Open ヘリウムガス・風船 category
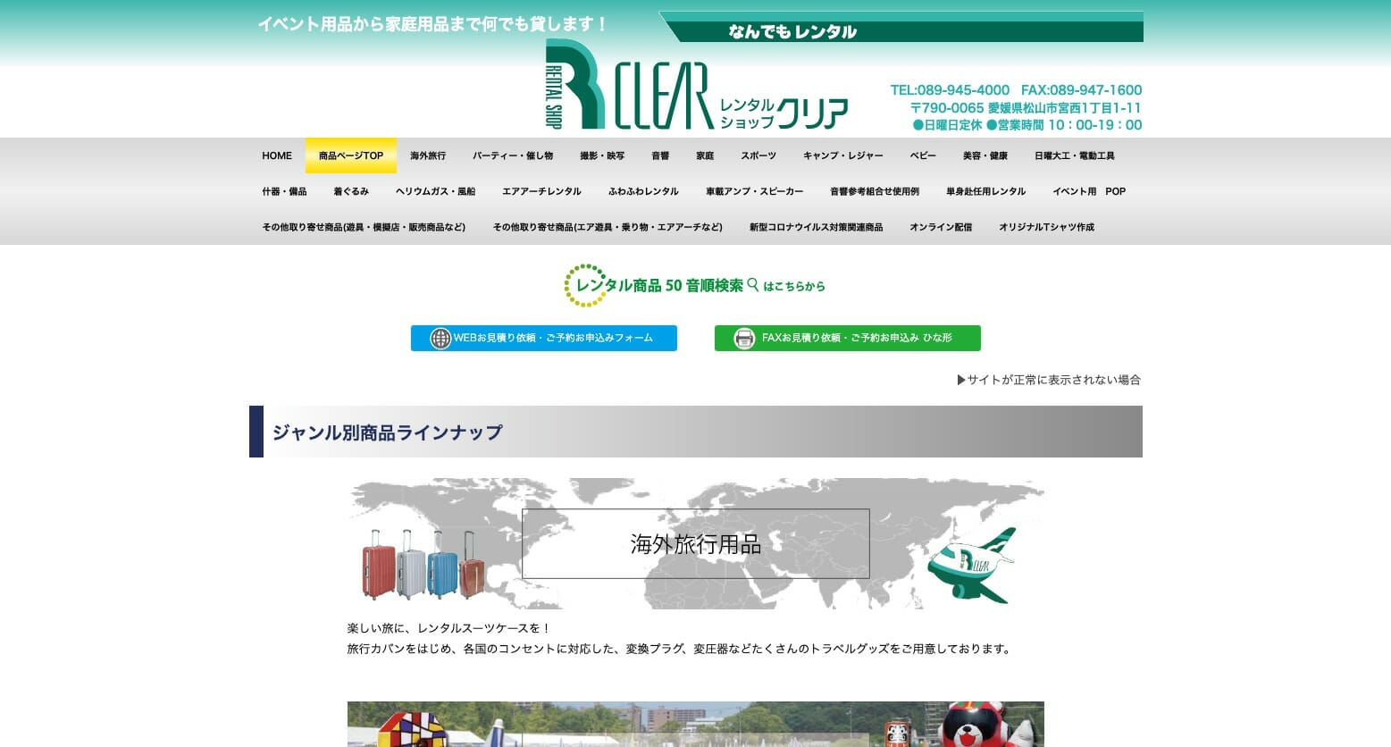The image size is (1391, 747). [x=436, y=191]
